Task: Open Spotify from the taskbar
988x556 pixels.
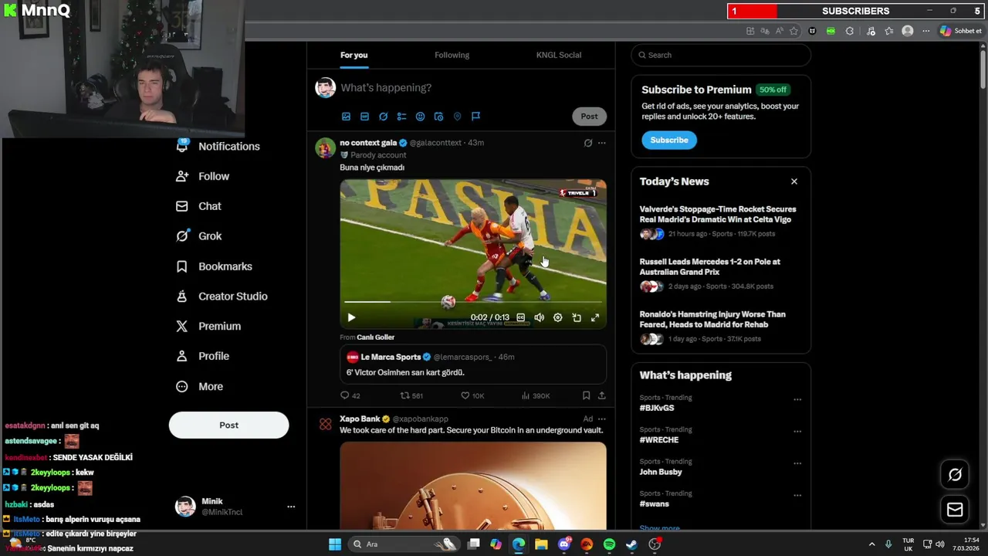Action: [609, 544]
